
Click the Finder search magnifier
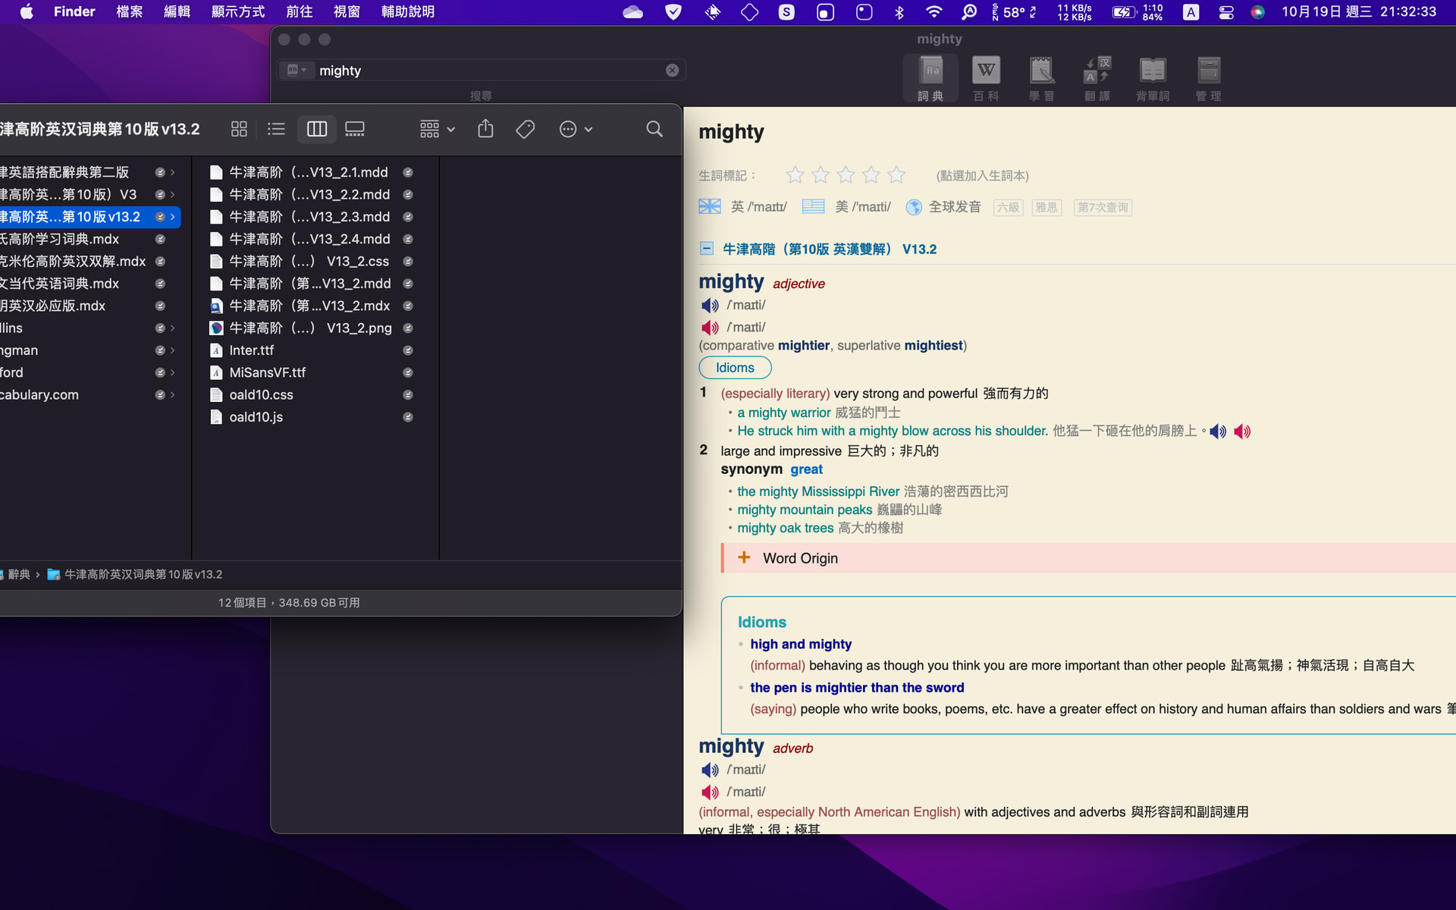pos(654,129)
